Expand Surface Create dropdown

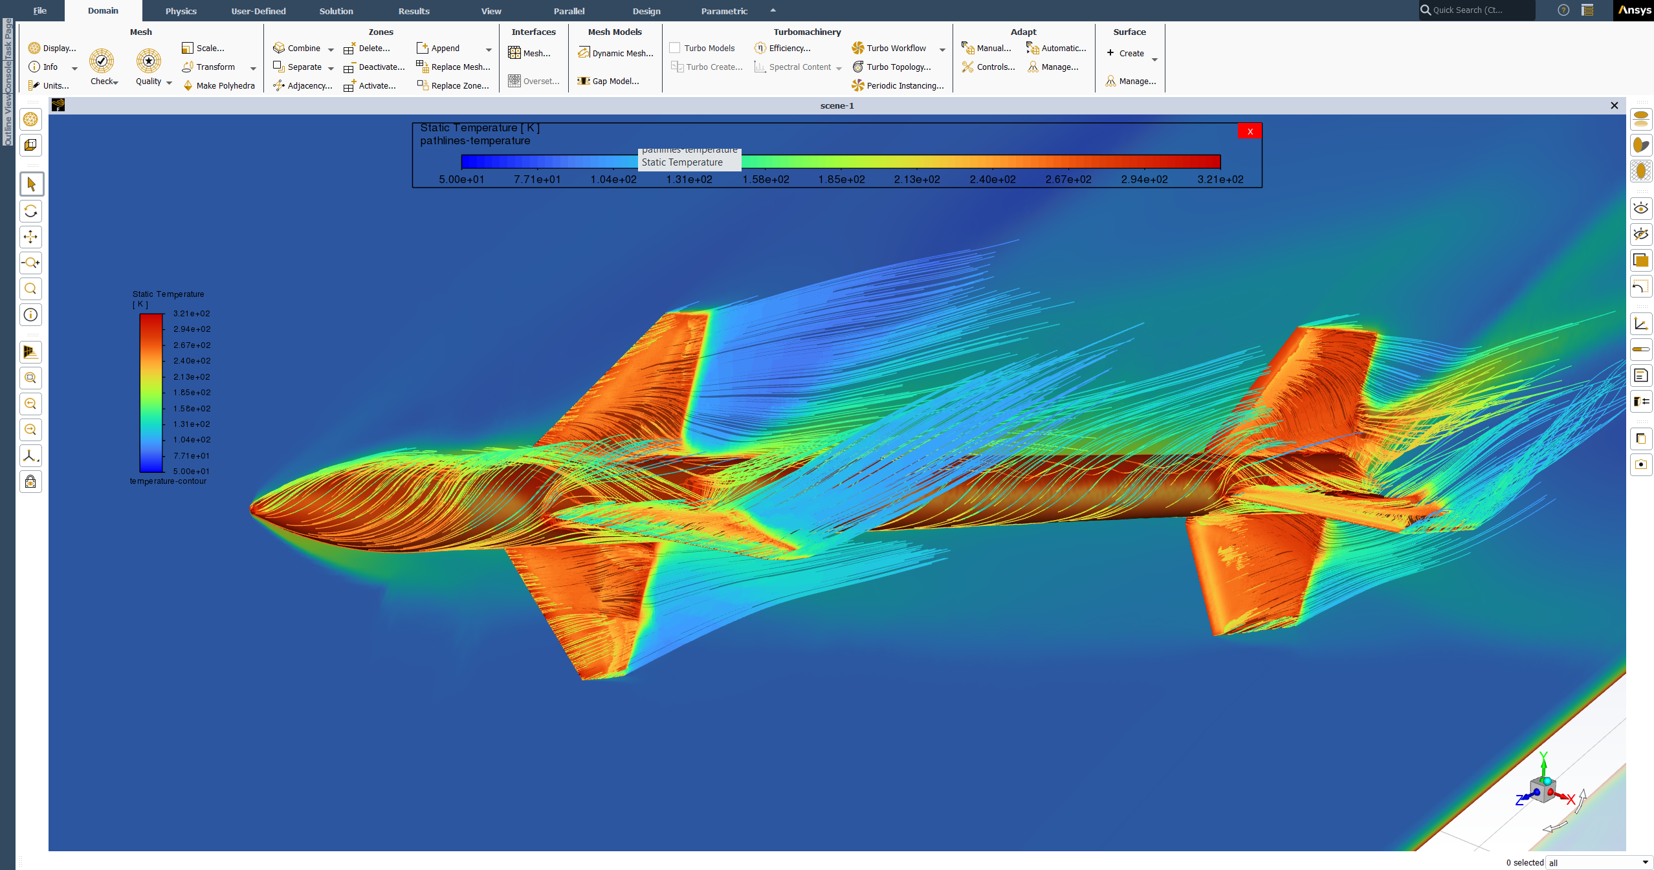coord(1154,60)
